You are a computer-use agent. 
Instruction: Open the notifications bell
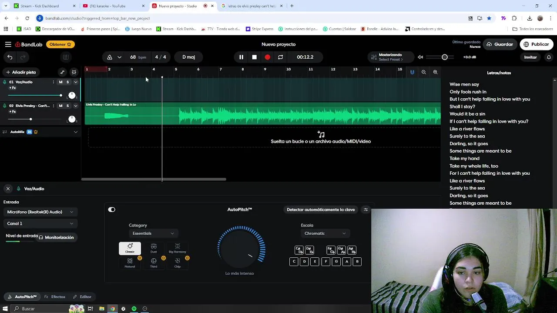coord(549,57)
